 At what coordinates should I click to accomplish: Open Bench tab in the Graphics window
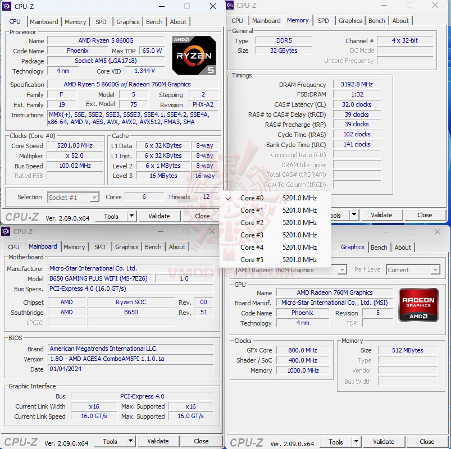pos(379,248)
